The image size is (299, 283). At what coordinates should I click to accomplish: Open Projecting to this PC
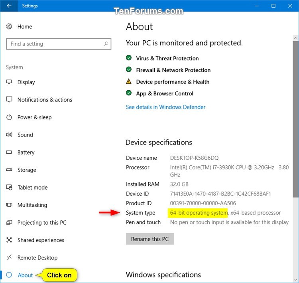[x=42, y=223]
